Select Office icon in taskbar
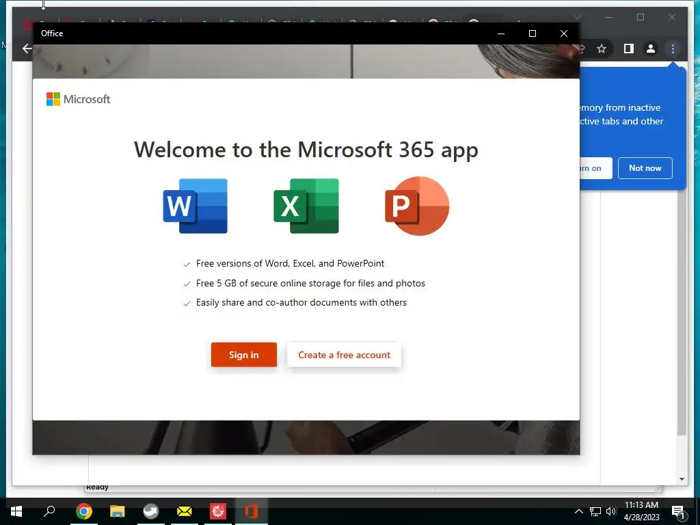This screenshot has height=525, width=700. (252, 511)
